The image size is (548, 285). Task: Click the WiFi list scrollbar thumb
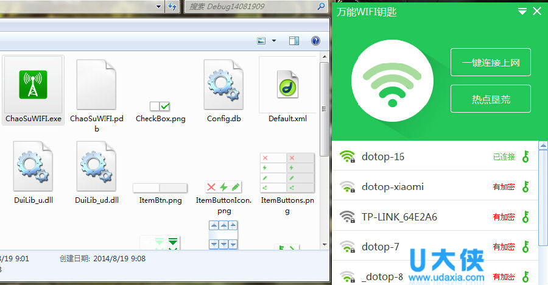(x=543, y=198)
